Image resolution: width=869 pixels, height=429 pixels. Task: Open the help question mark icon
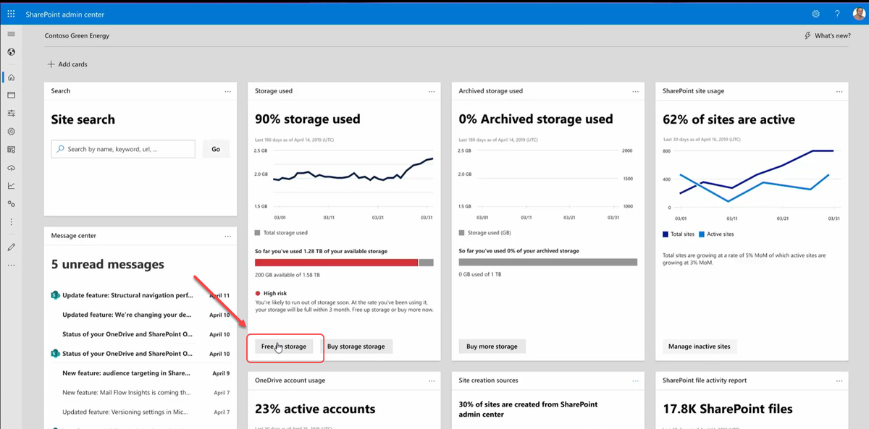click(x=837, y=14)
